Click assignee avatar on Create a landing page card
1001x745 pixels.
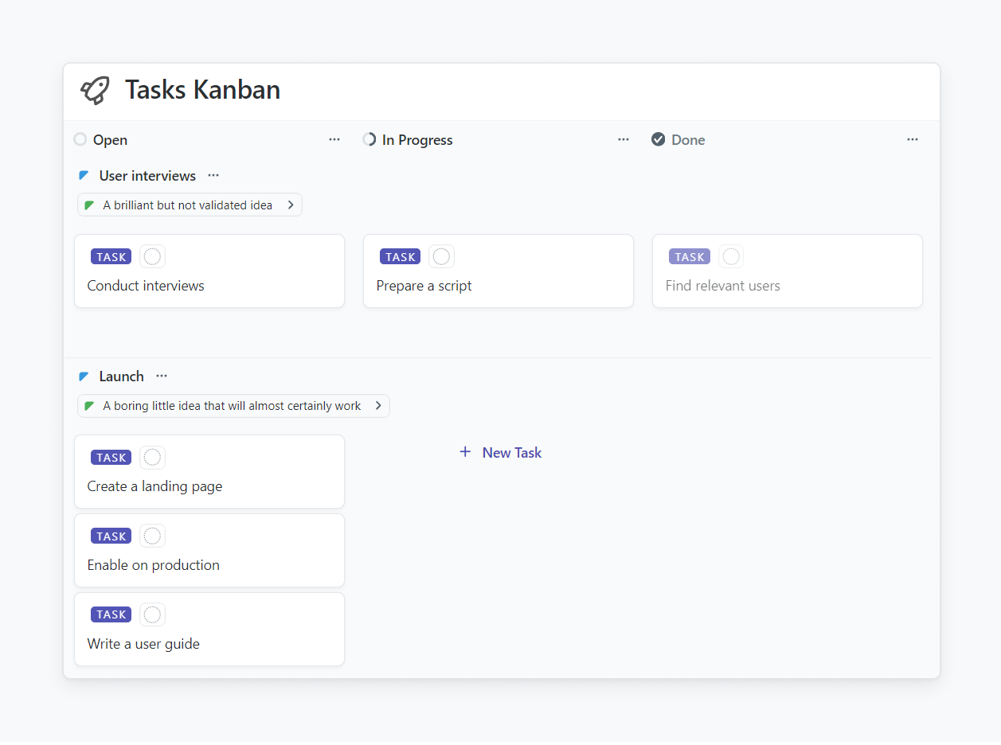(x=152, y=457)
